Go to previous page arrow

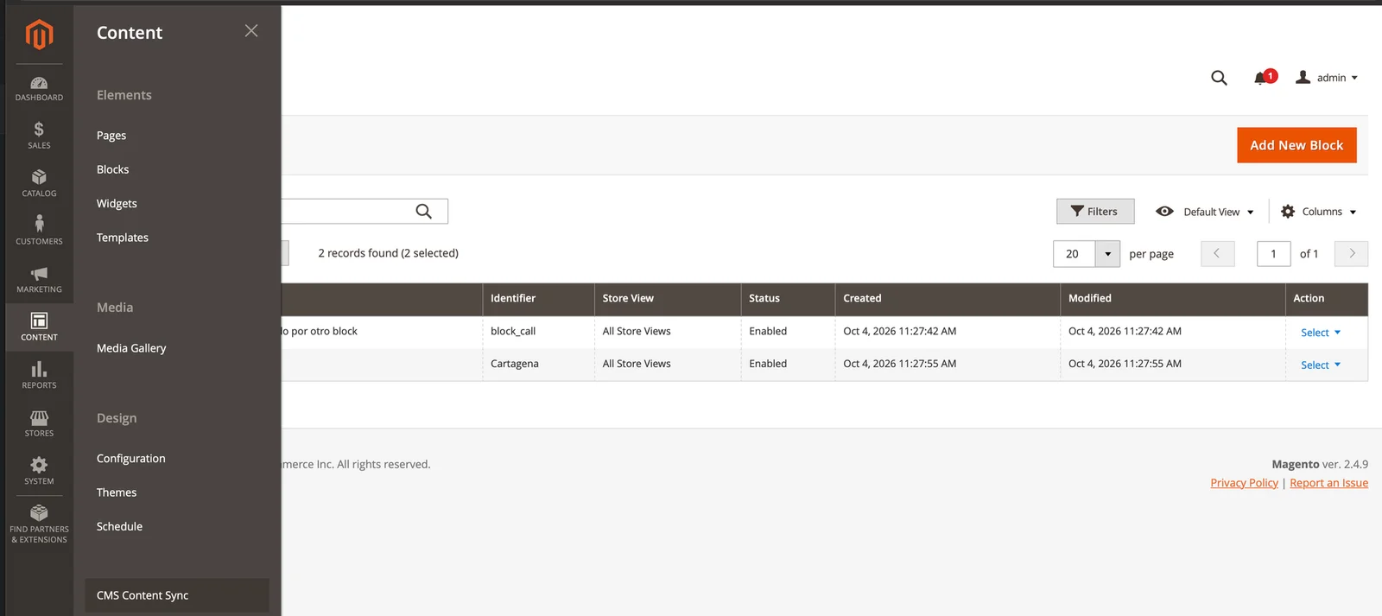[1217, 253]
